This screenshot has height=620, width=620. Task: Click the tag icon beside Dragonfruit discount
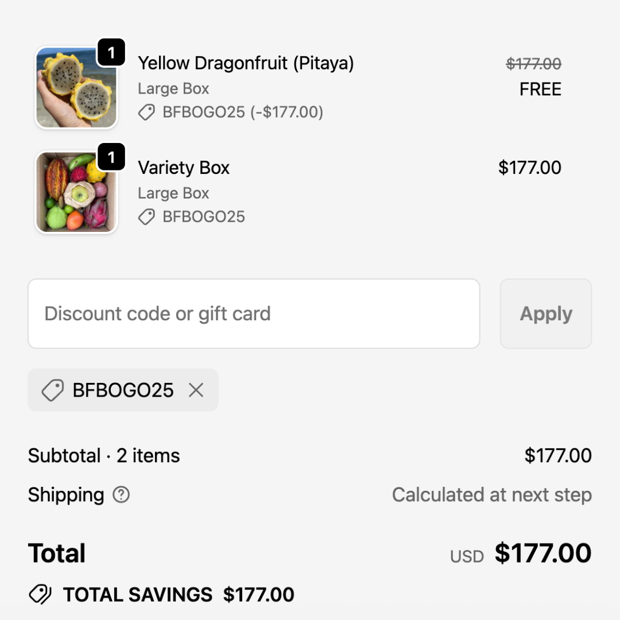[146, 113]
